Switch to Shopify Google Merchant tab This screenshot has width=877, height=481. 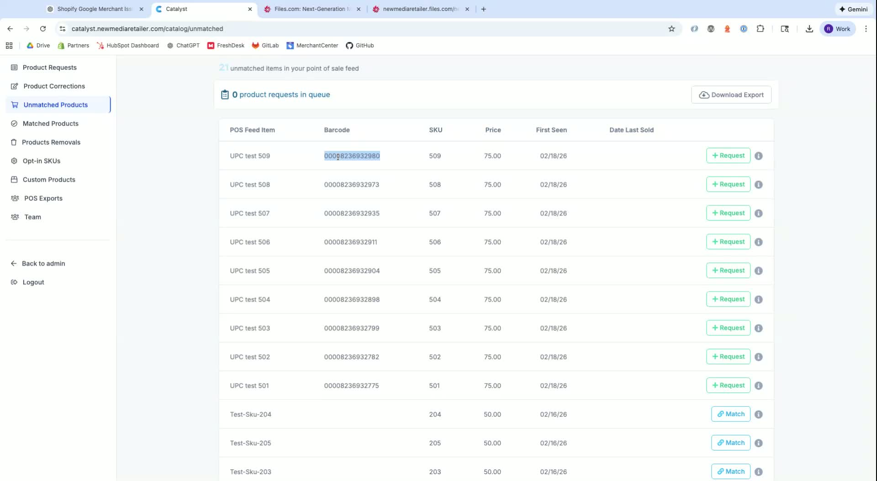click(94, 9)
